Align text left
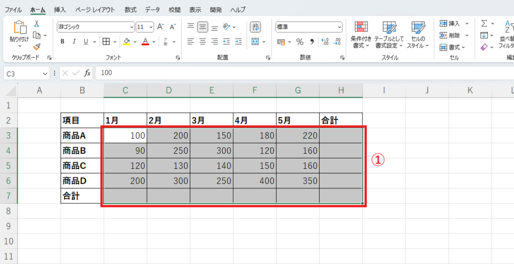This screenshot has height=264, width=514. pyautogui.click(x=191, y=42)
